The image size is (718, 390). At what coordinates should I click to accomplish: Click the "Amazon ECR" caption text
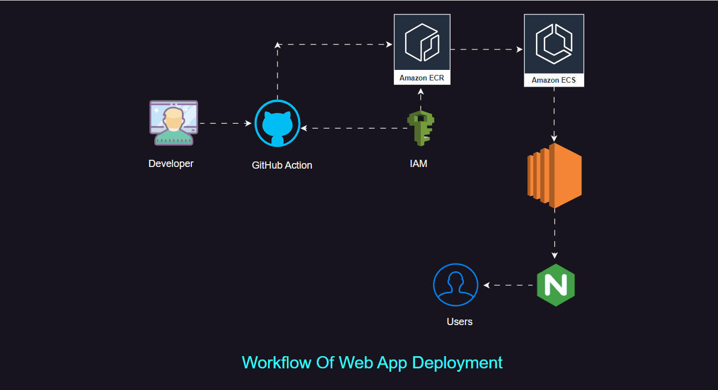click(422, 78)
